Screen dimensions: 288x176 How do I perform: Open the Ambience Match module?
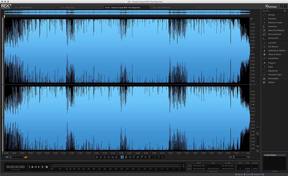click(x=277, y=51)
